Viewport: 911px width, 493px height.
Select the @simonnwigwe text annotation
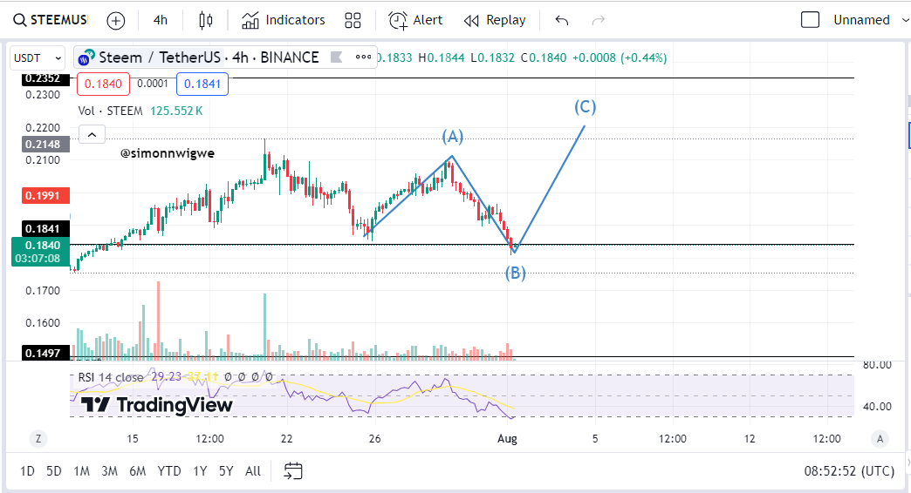[x=168, y=153]
